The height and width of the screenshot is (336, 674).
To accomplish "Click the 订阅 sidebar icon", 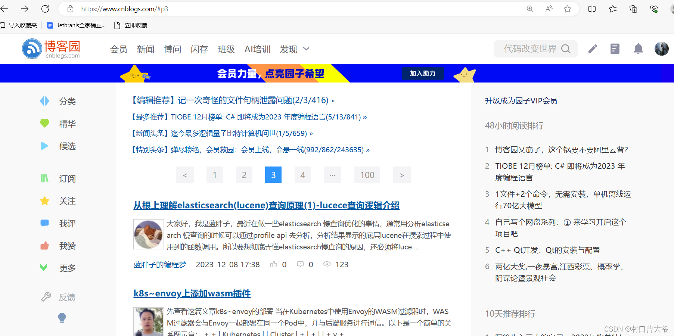I will point(44,178).
